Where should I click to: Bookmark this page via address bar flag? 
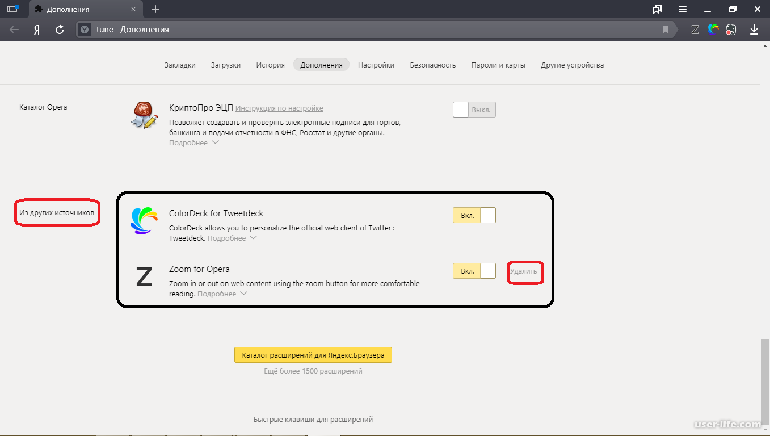[x=666, y=30]
